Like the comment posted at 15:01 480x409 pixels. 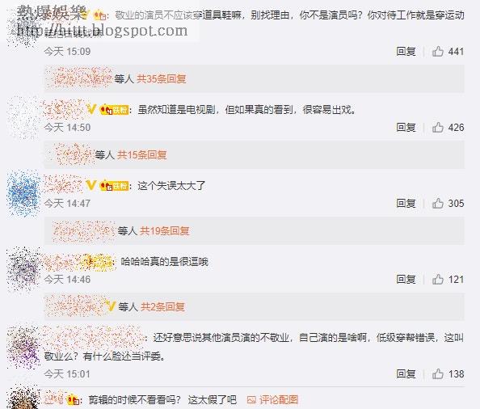tap(438, 373)
